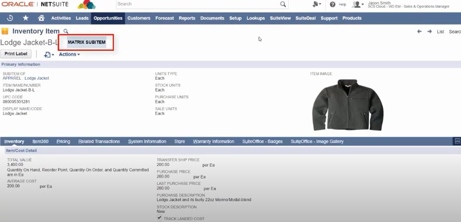Click the Help link text
461x222 pixels.
[342, 5]
